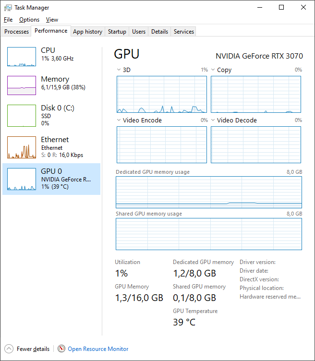Click the Dedicated GPU memory usage graph

pyautogui.click(x=209, y=193)
